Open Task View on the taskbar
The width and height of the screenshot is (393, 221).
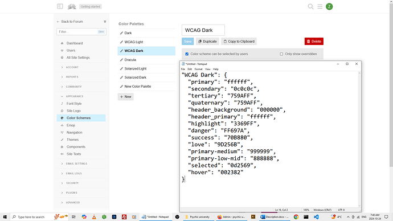click(x=73, y=217)
